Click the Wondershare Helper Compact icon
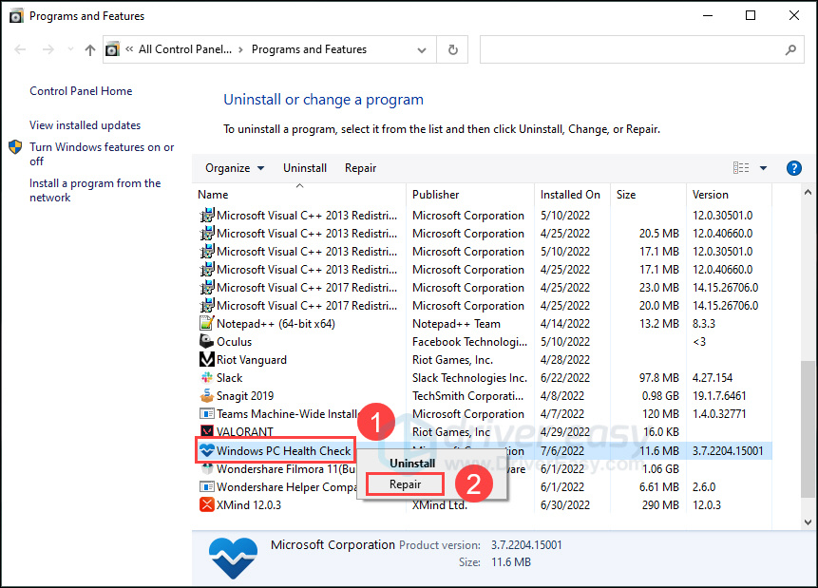Image resolution: width=818 pixels, height=588 pixels. [x=206, y=486]
